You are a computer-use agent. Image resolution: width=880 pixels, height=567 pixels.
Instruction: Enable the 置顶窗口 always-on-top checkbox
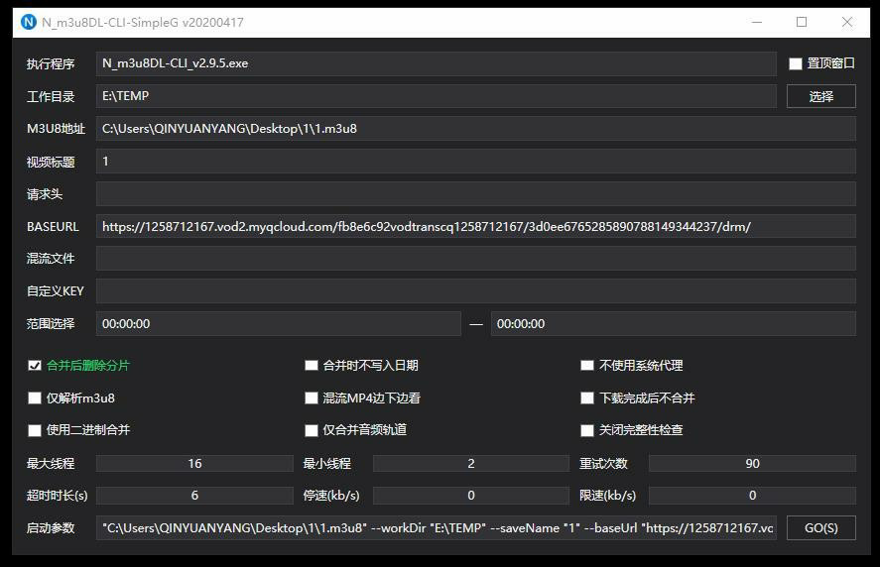pos(796,63)
